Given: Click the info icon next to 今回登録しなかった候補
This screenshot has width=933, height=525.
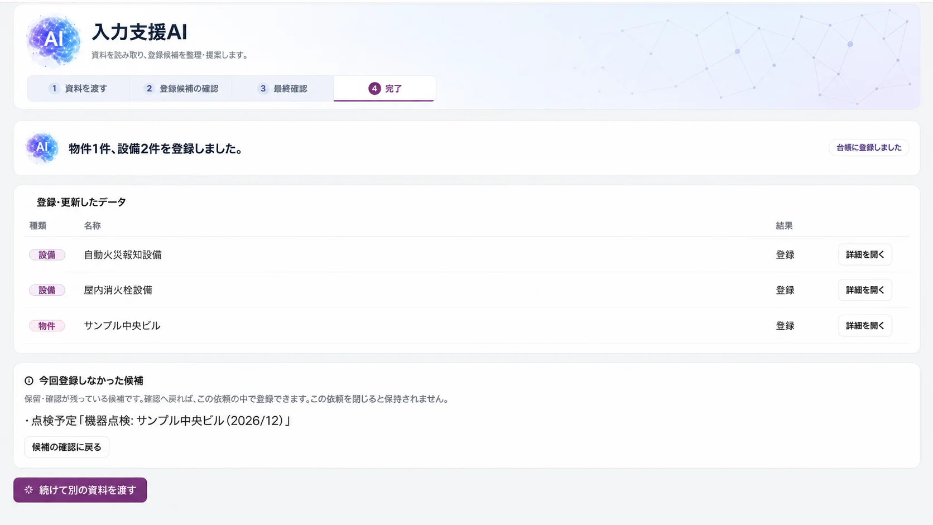Looking at the screenshot, I should coord(29,381).
